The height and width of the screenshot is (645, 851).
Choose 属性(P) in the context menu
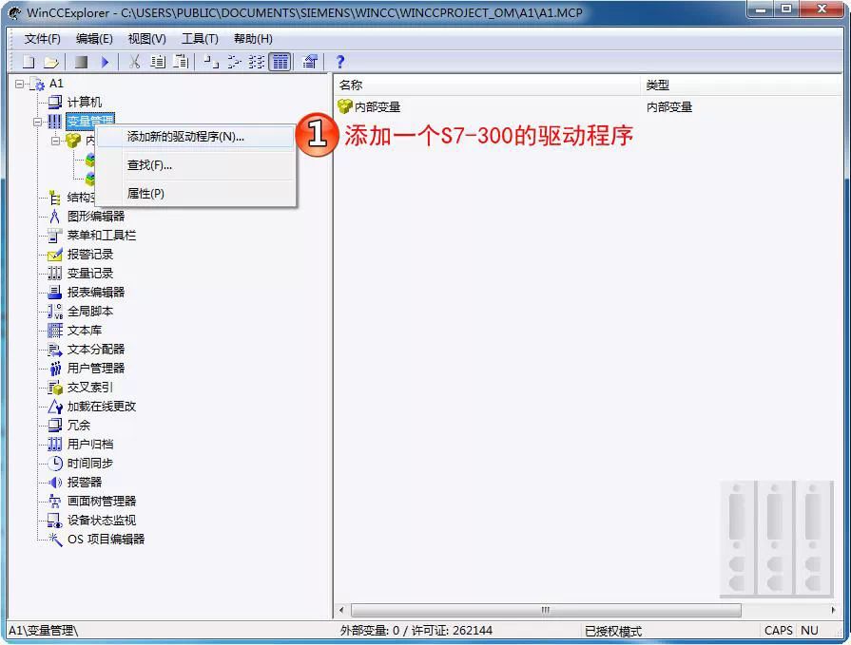pyautogui.click(x=195, y=194)
